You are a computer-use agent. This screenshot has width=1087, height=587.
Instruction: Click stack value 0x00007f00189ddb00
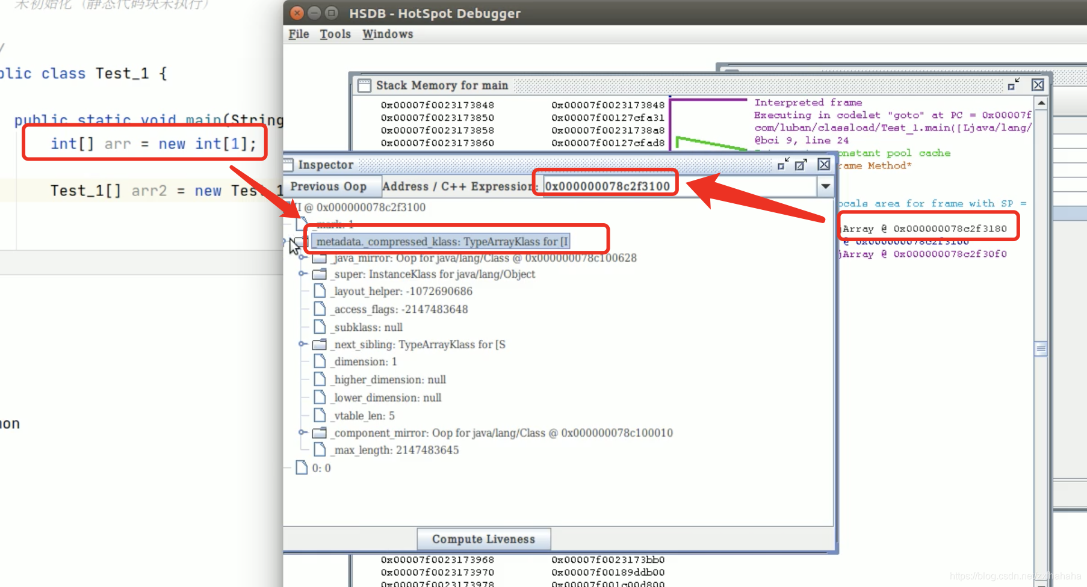[608, 572]
